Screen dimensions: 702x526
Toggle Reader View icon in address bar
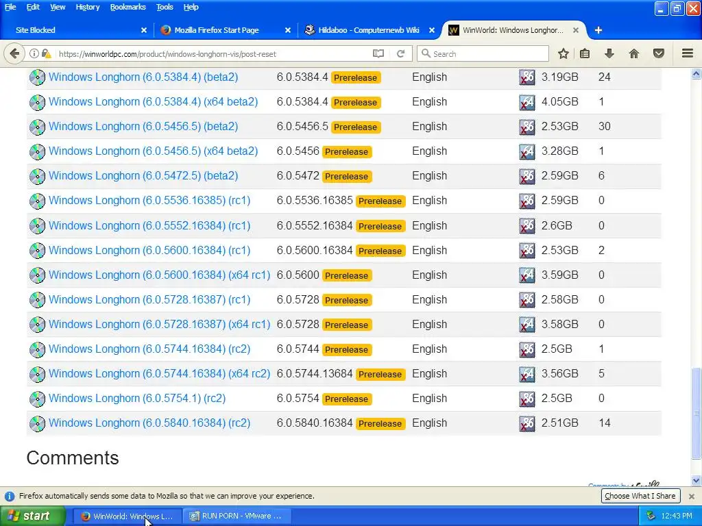click(378, 53)
